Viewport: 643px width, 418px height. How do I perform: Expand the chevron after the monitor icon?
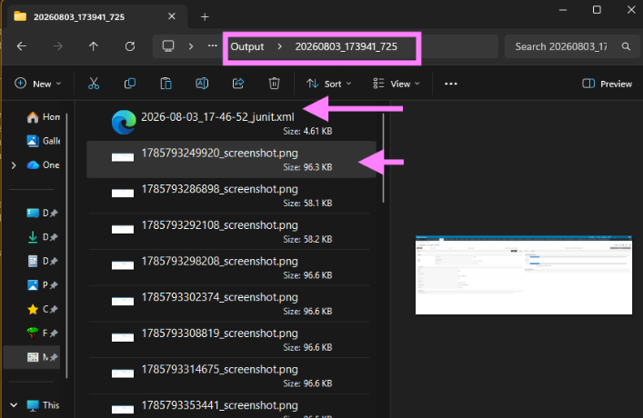point(191,46)
